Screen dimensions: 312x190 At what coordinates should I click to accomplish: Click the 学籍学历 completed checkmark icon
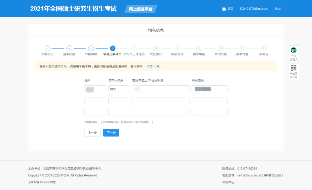click(x=48, y=48)
